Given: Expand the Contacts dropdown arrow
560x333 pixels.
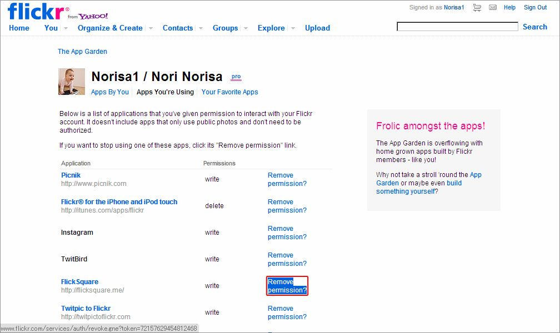Looking at the screenshot, I should pyautogui.click(x=201, y=28).
